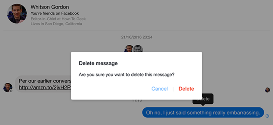Click the 'Are you sure' confirmation text

point(127,75)
